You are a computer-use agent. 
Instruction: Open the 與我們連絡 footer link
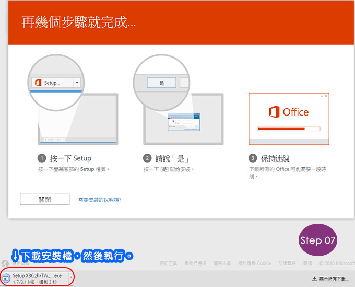point(195,263)
